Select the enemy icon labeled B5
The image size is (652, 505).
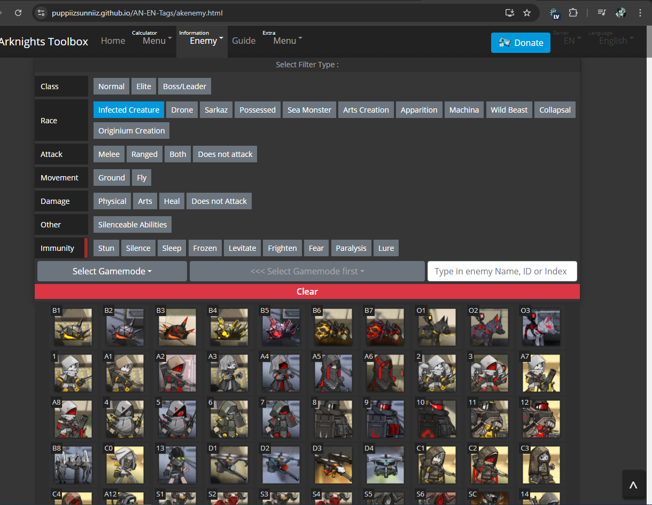click(281, 327)
